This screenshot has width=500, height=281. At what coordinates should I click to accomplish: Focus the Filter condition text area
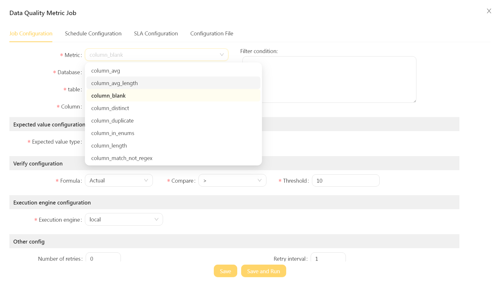(339, 79)
